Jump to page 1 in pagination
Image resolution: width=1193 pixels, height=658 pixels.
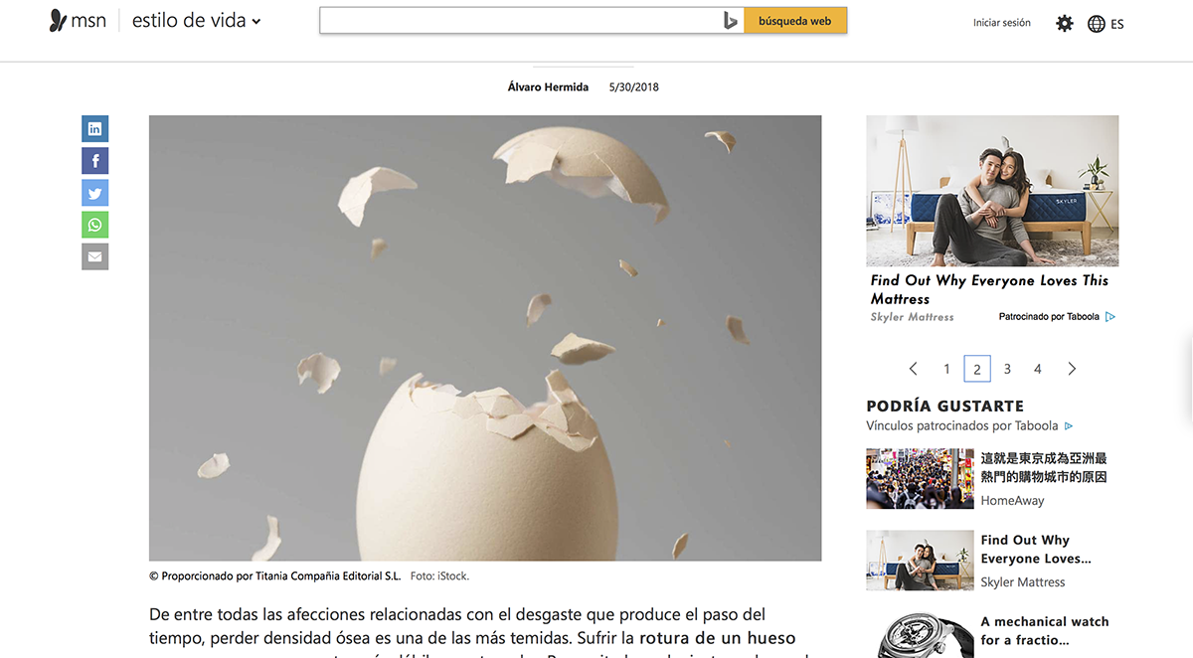click(x=946, y=369)
